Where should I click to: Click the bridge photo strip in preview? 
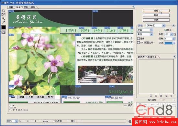click(106, 74)
